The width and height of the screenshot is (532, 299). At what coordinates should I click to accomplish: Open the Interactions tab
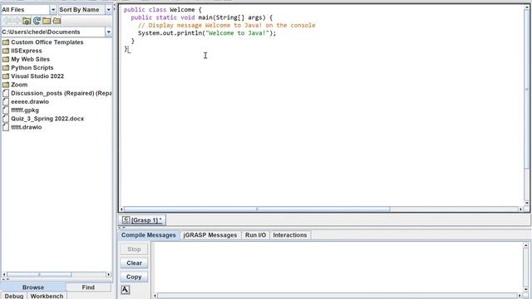[290, 235]
